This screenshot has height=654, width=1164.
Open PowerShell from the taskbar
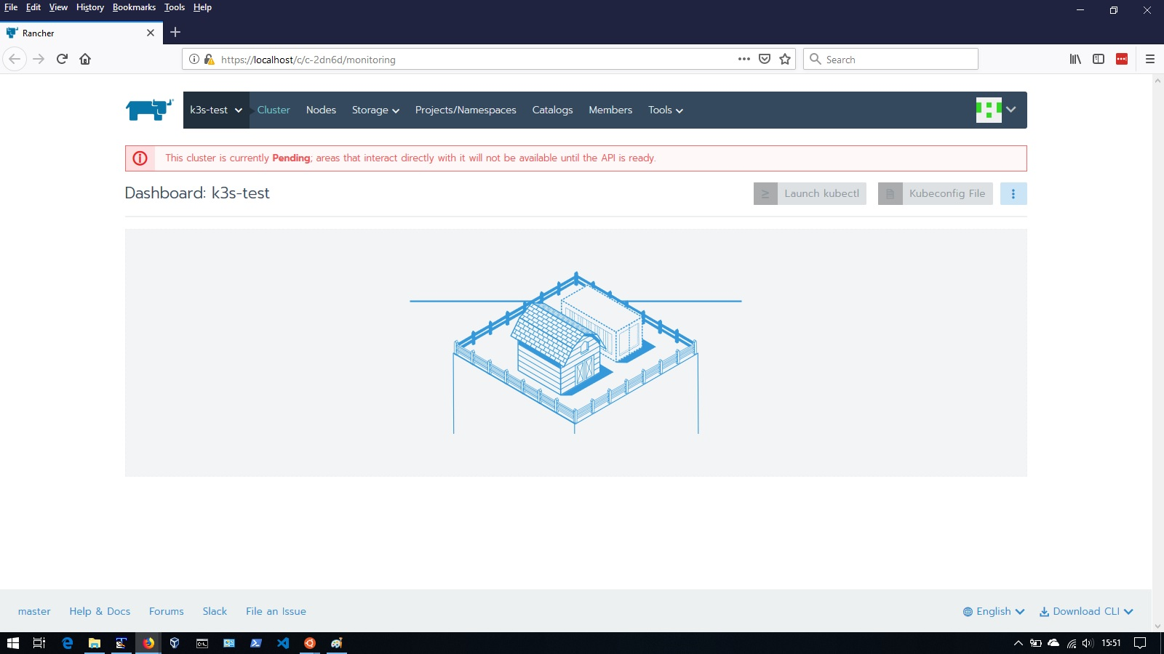click(256, 643)
